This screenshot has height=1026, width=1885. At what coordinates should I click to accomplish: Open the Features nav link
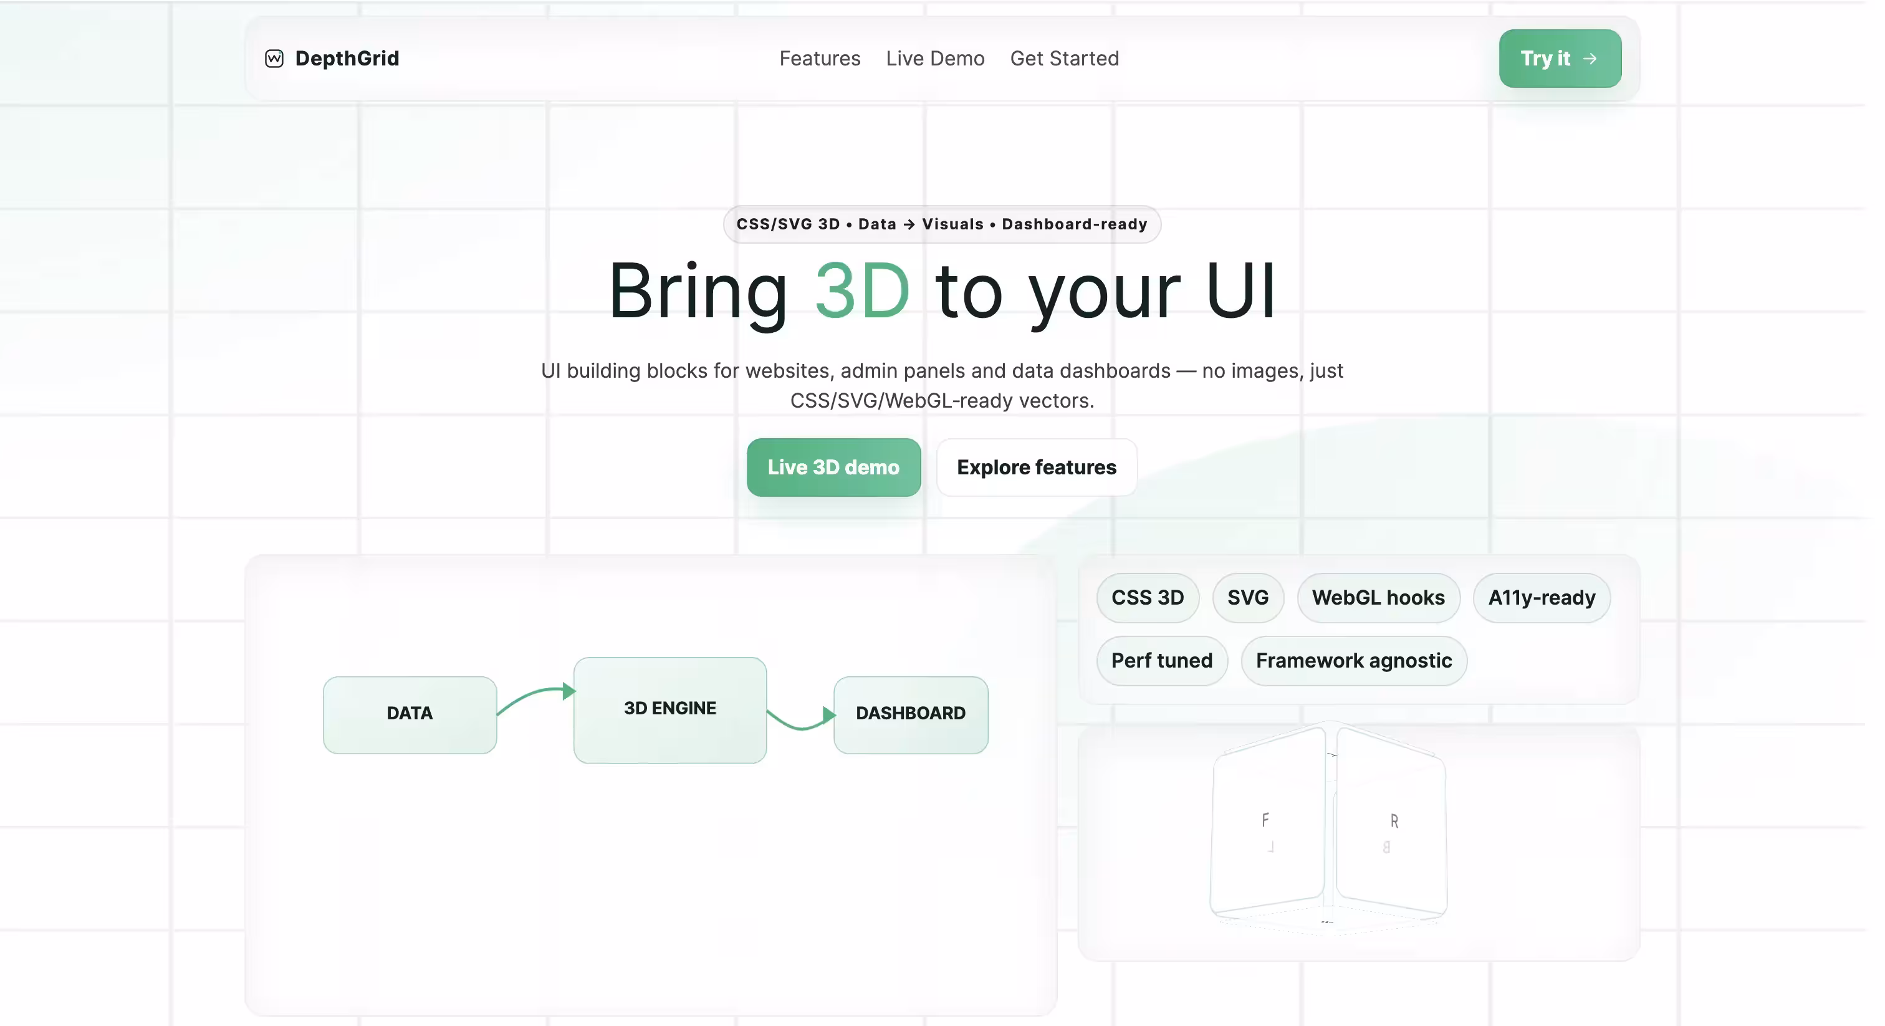(x=820, y=59)
